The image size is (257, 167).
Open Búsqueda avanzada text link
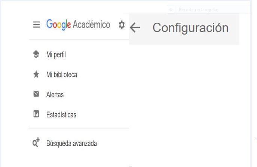(71, 144)
